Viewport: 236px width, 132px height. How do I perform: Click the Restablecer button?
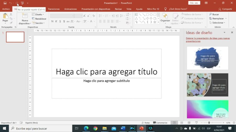coord(39,19)
